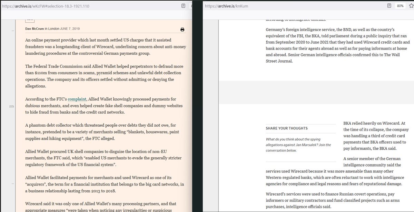This screenshot has height=212, width=414.
Task: Click the question text about Jan Marsalek spying allegations
Action: [x=298, y=145]
